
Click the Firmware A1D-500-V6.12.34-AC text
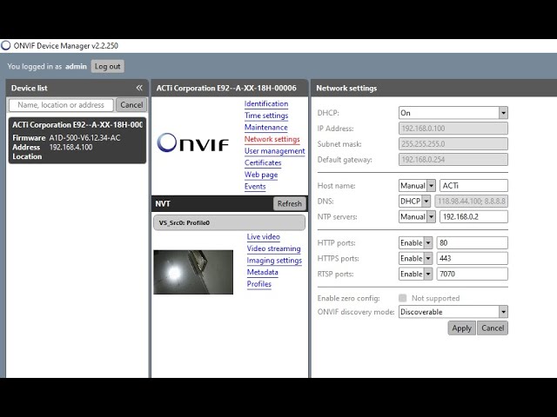pos(84,137)
